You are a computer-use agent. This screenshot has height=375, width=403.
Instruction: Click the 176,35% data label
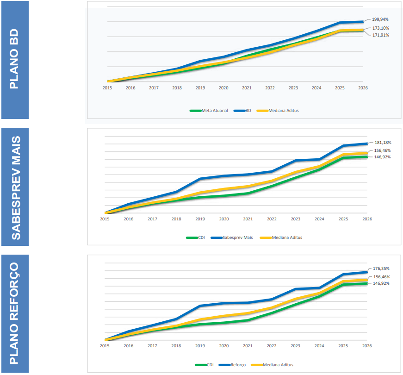point(381,269)
